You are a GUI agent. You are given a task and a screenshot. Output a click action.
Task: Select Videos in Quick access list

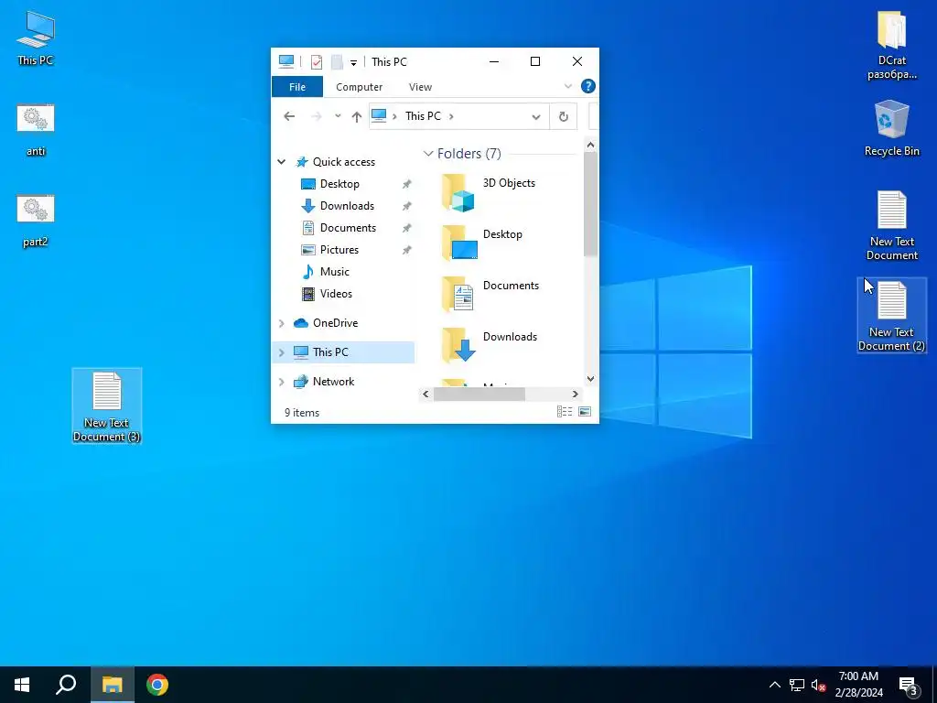click(336, 294)
